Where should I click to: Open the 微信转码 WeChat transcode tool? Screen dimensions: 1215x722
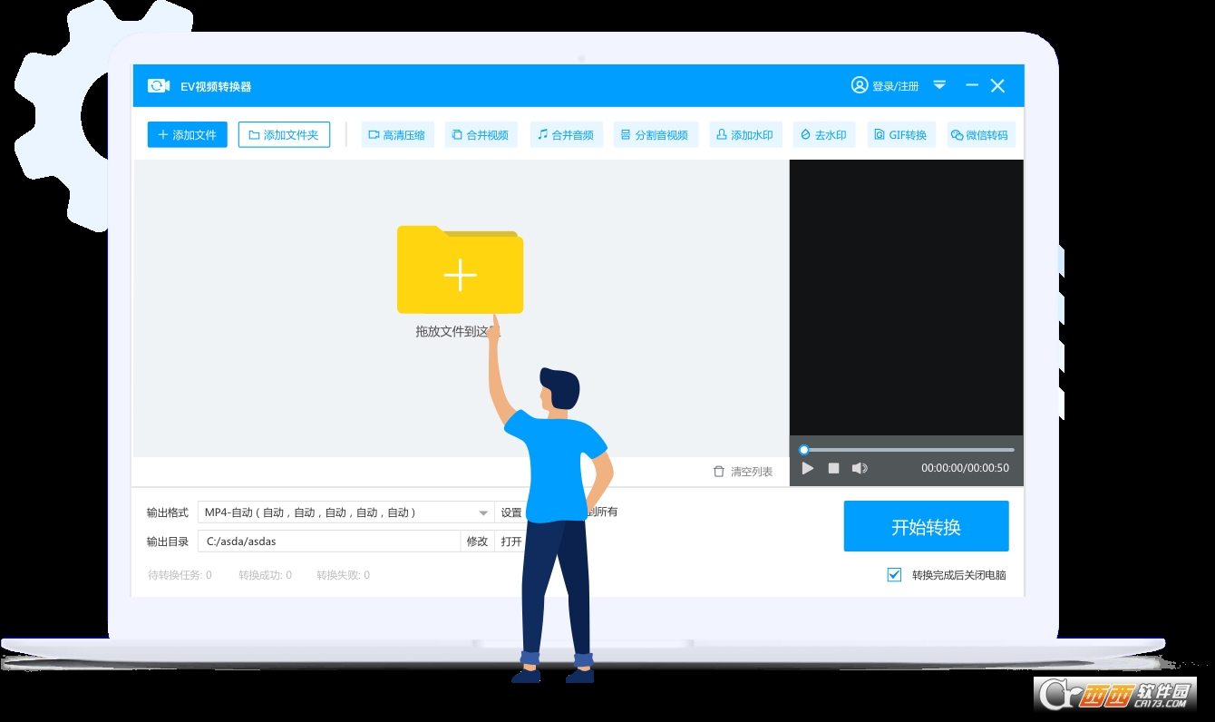[979, 135]
